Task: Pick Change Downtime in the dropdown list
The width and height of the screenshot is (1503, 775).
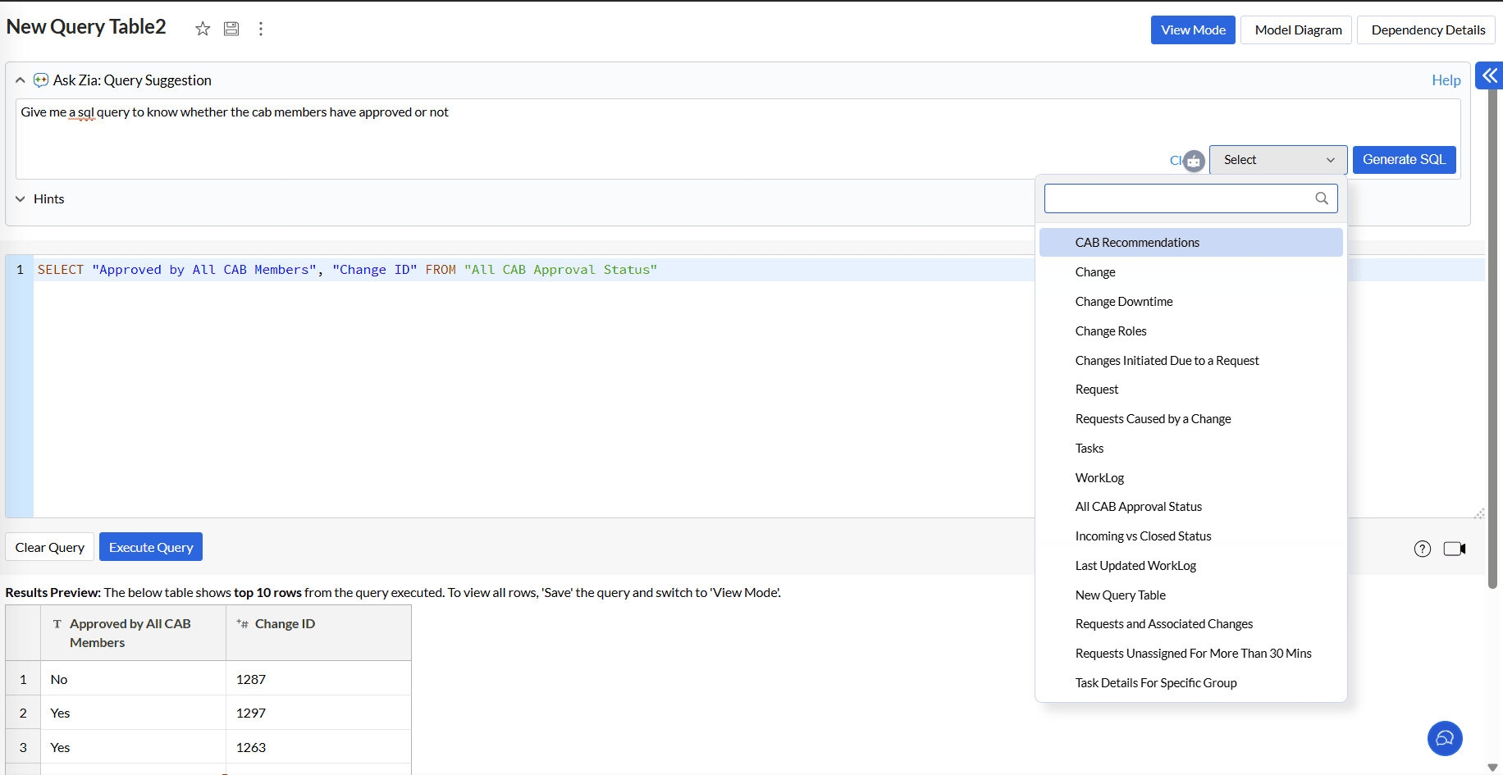Action: click(1123, 302)
